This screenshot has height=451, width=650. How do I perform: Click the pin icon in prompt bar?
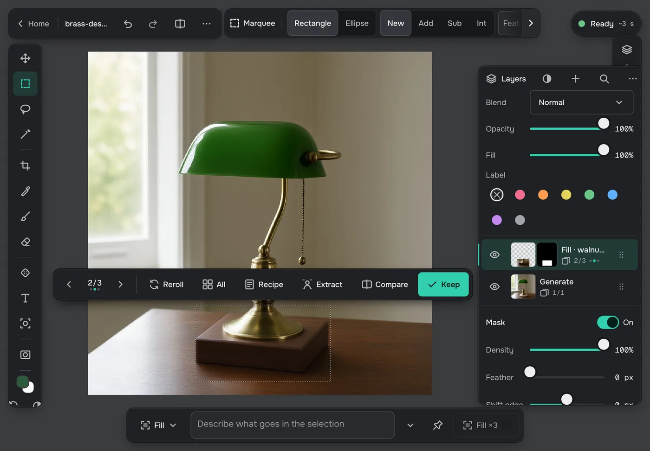click(438, 425)
